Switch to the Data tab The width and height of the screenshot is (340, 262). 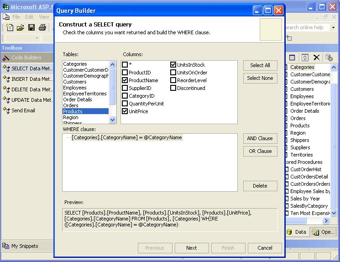click(x=297, y=232)
